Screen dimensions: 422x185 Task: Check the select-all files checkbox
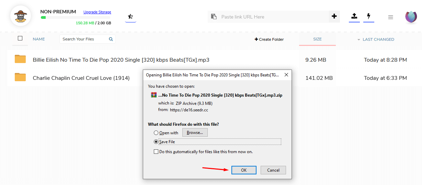(x=20, y=38)
